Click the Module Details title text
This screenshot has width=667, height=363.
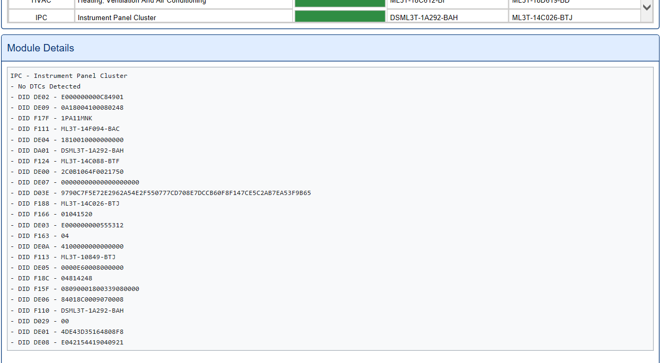pos(40,48)
